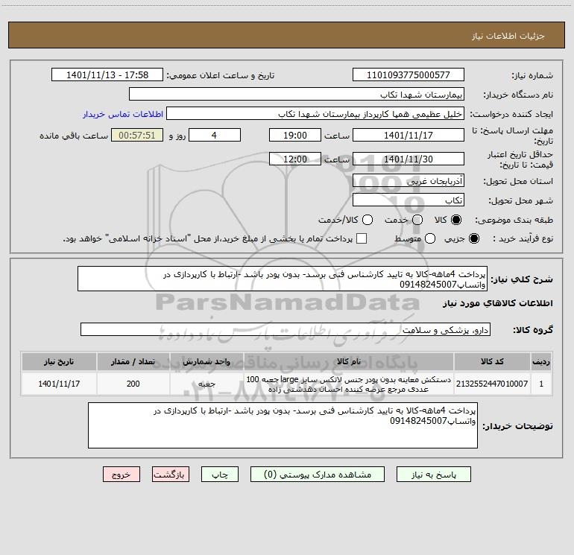The height and width of the screenshot is (555, 574).
Task: Click the نام کالا column header
Action: pos(349,361)
